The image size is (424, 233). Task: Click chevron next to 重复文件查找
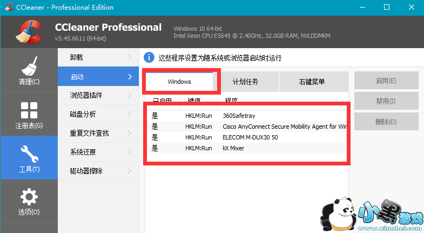[x=130, y=133]
